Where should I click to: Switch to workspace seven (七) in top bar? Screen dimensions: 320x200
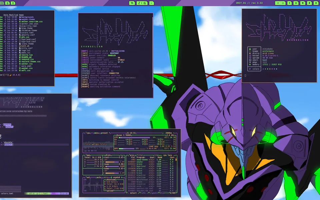(x=7, y=3)
